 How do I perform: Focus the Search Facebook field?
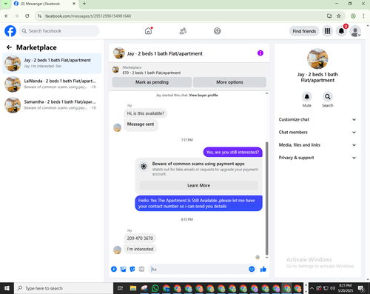point(59,31)
